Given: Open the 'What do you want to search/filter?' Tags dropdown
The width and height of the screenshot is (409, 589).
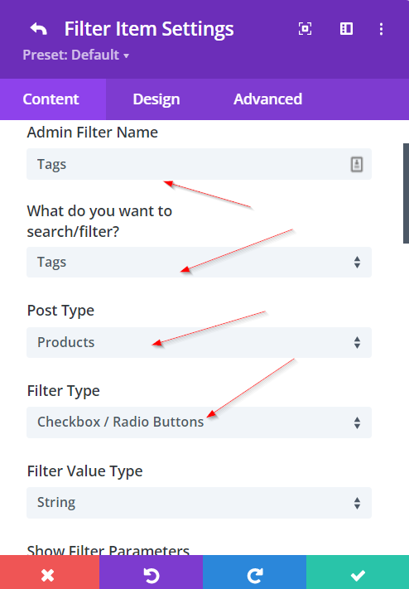Looking at the screenshot, I should point(199,263).
